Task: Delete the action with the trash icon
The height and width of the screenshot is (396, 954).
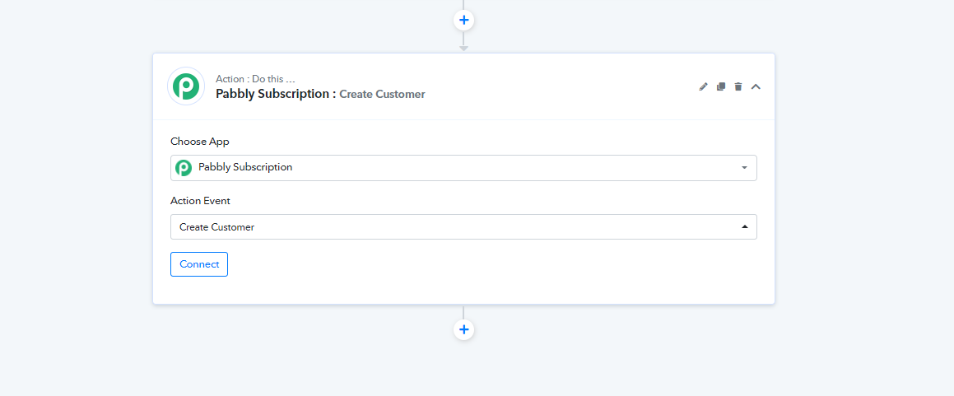Action: [738, 86]
